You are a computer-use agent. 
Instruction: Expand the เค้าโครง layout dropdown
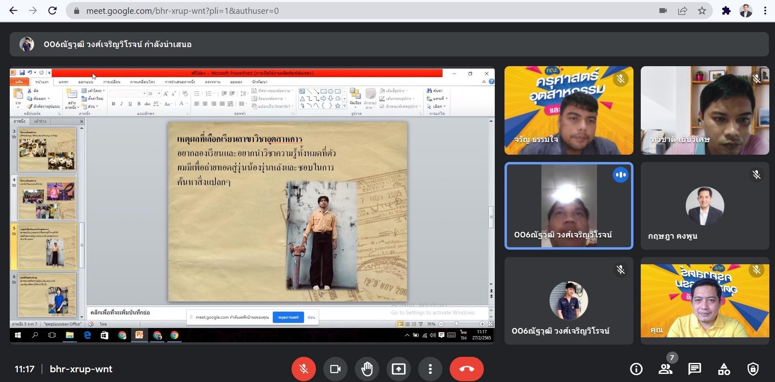pos(93,91)
